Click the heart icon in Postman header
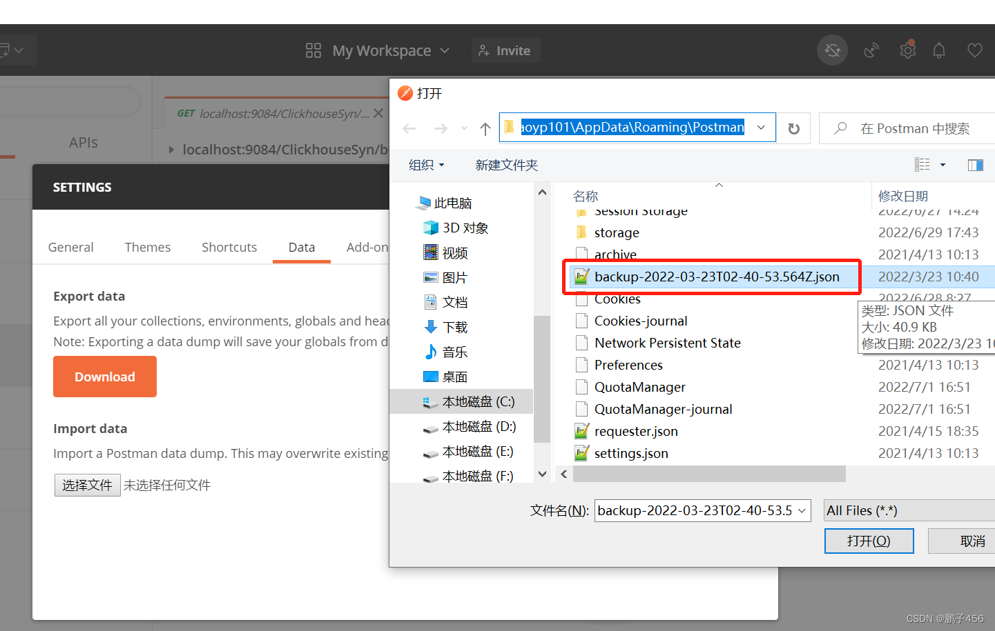Screen dimensions: 995x631 974,50
